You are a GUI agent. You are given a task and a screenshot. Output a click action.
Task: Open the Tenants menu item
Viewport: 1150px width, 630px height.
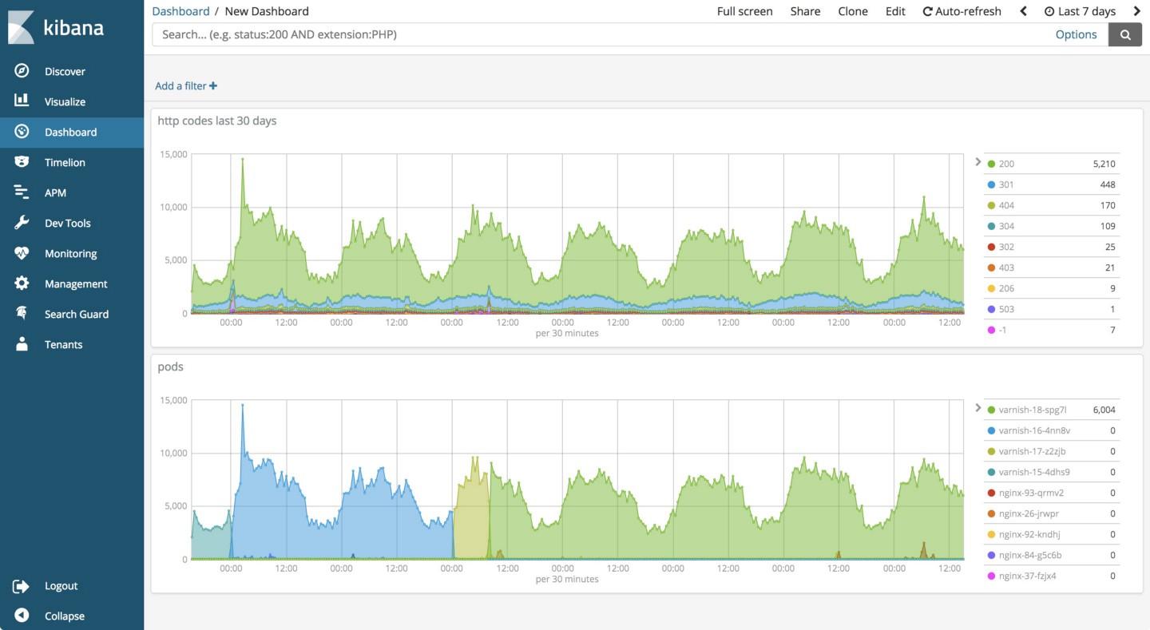click(x=64, y=344)
